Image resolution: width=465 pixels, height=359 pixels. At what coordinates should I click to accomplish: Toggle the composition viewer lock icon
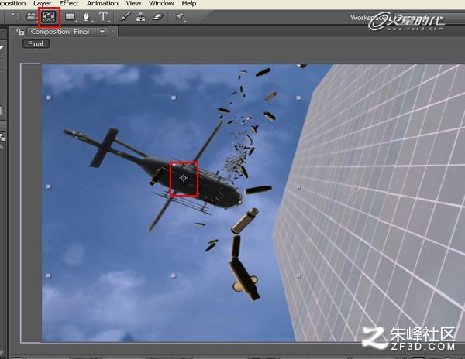[x=20, y=32]
